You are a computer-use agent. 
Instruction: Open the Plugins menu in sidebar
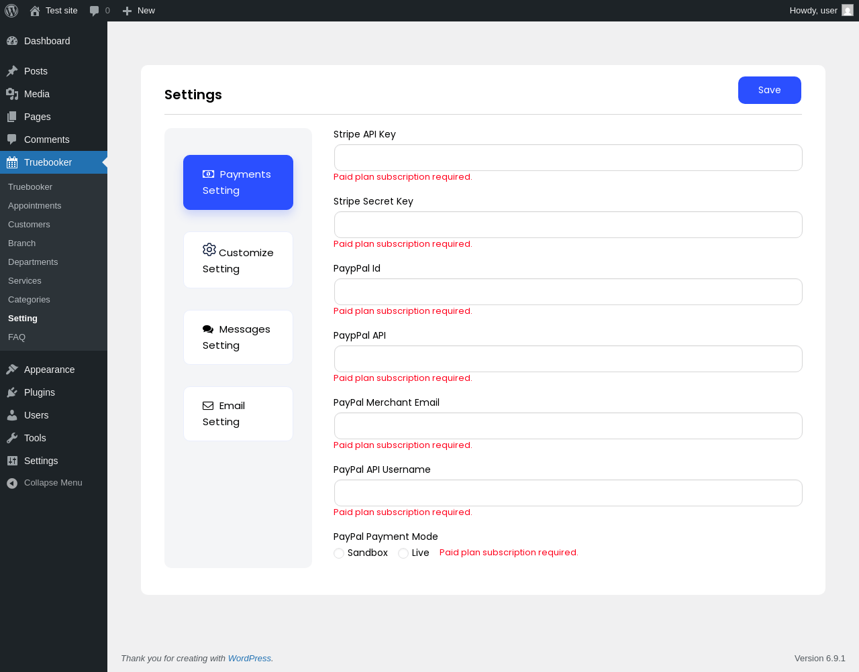(x=40, y=392)
